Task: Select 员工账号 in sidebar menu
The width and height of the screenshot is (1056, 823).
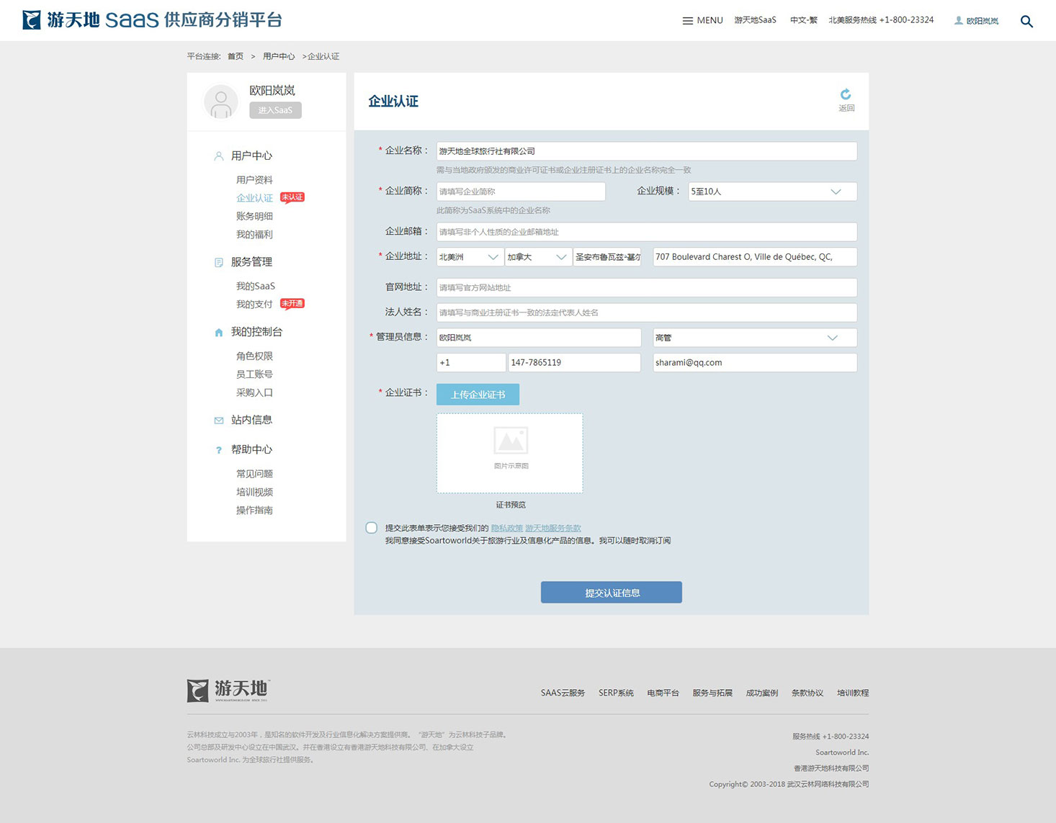Action: [254, 374]
